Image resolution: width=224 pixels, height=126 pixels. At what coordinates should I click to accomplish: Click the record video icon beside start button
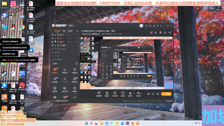[149, 94]
